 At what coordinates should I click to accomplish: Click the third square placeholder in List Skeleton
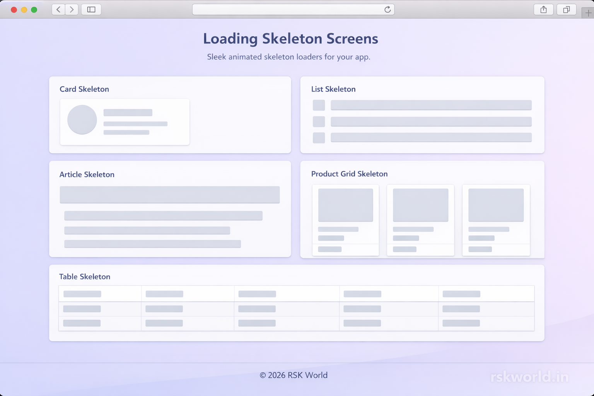tap(319, 138)
